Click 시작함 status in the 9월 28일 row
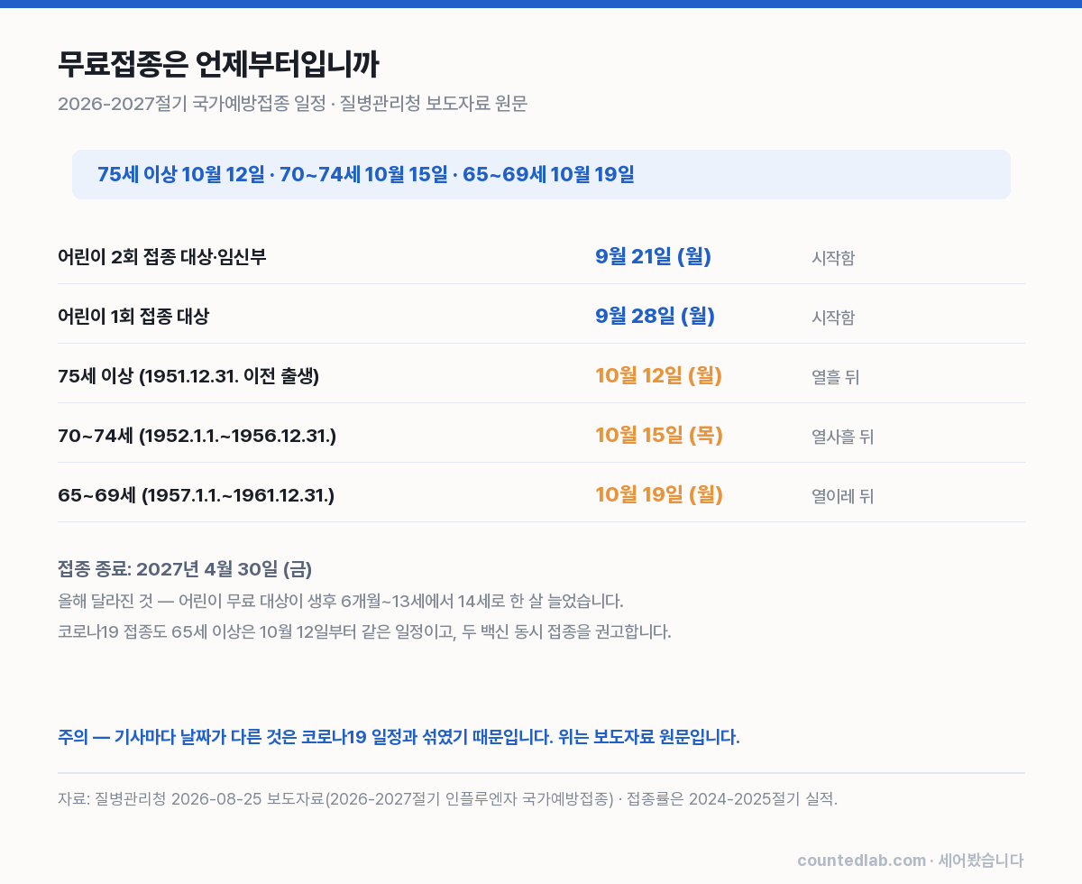The width and height of the screenshot is (1082, 884). coord(833,318)
